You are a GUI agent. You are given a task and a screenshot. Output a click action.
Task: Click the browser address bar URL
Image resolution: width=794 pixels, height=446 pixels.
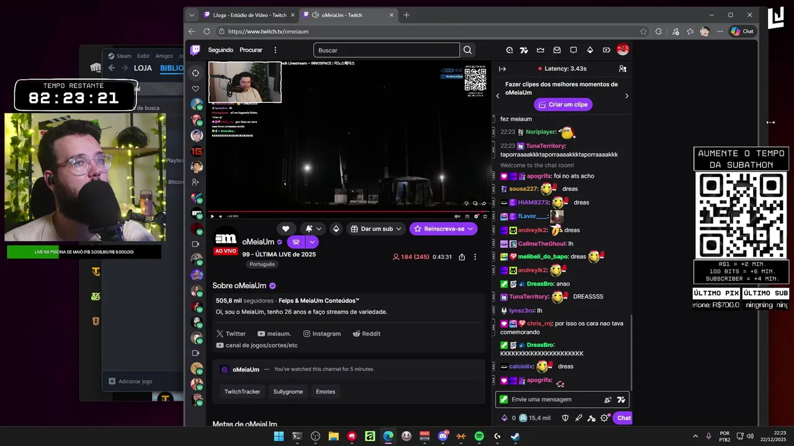coord(268,32)
